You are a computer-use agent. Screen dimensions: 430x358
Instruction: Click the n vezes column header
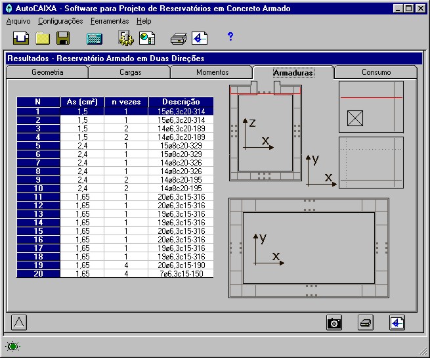point(126,102)
